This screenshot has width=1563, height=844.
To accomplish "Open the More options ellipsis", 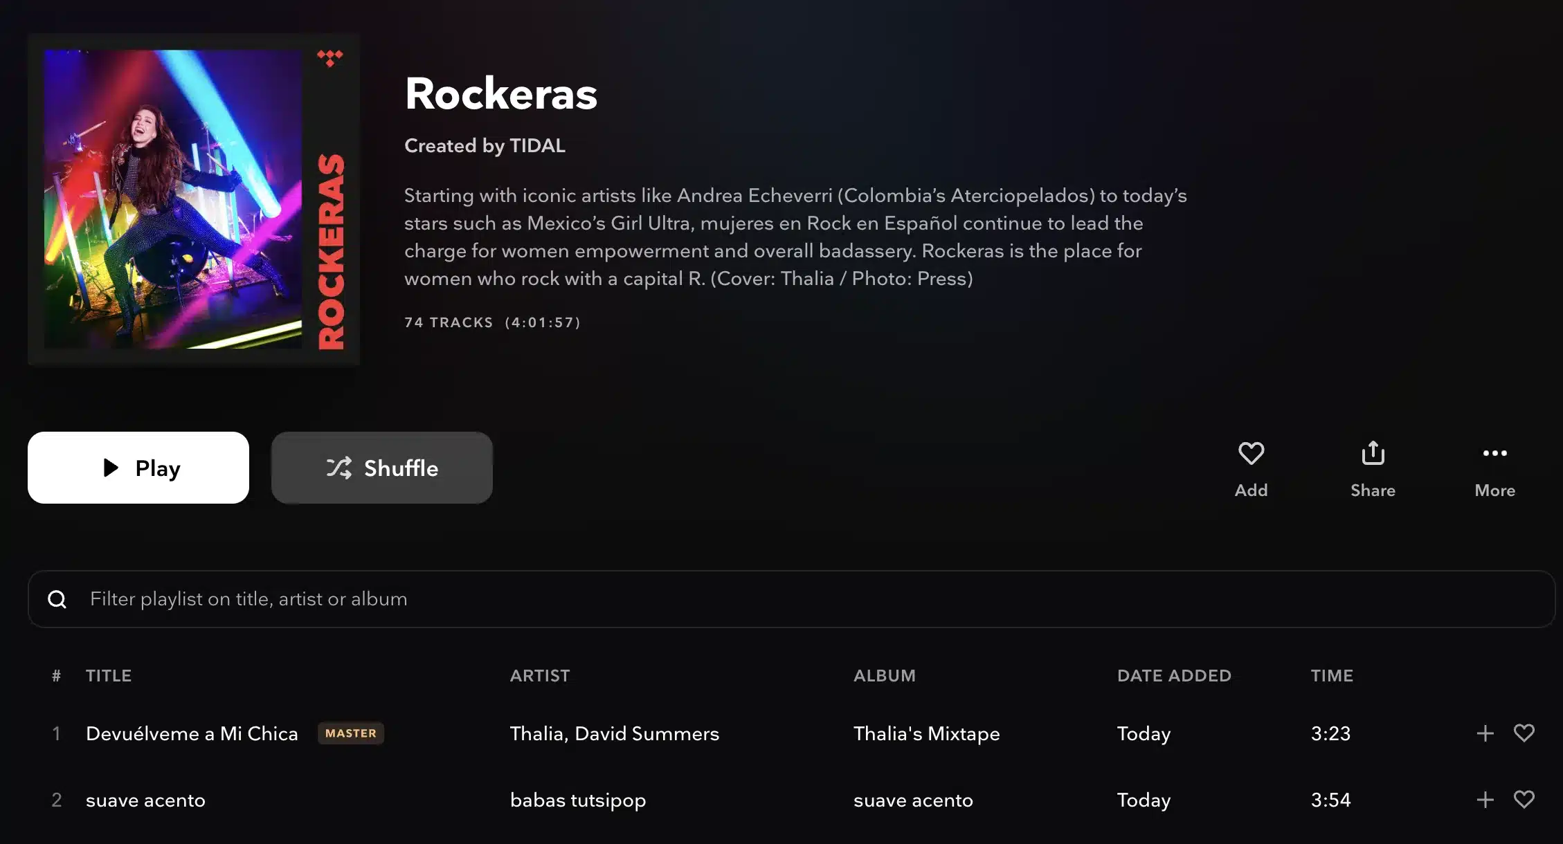I will (1494, 454).
